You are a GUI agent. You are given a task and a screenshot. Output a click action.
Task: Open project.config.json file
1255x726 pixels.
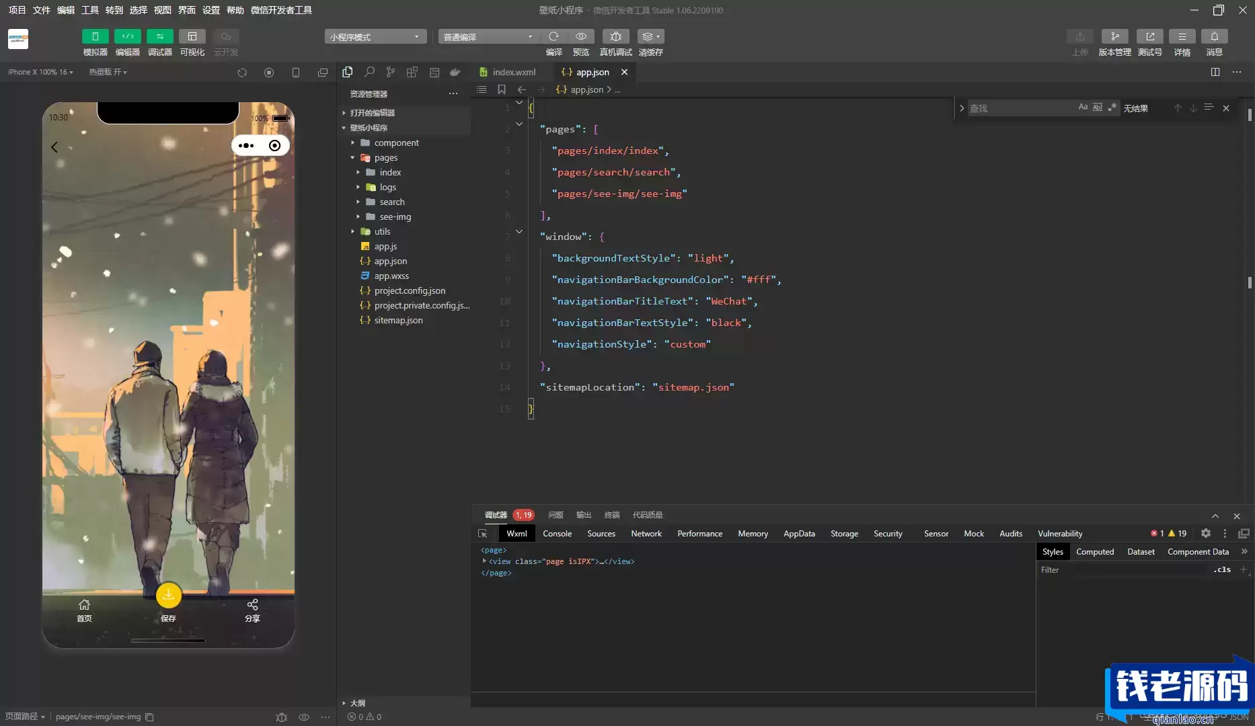pos(410,290)
